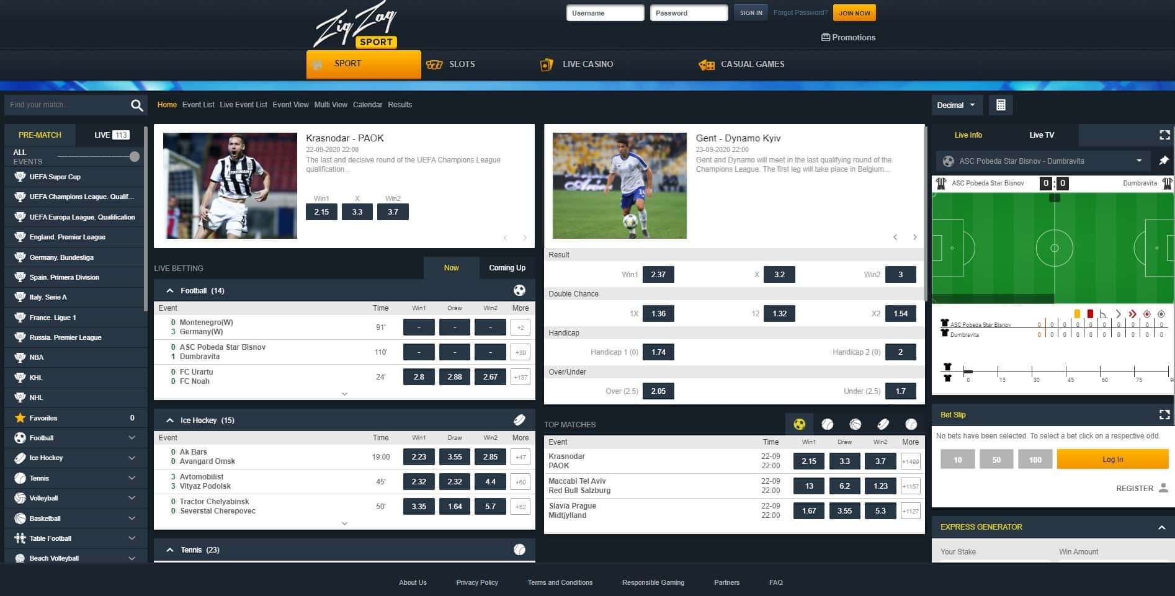The image size is (1175, 596).
Task: Click the Basketball sidebar icon
Action: (x=20, y=518)
